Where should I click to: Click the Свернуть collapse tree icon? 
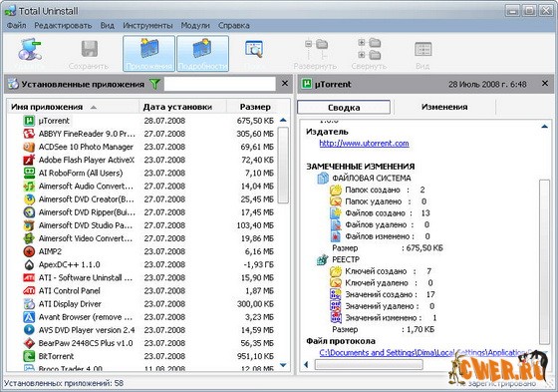370,49
